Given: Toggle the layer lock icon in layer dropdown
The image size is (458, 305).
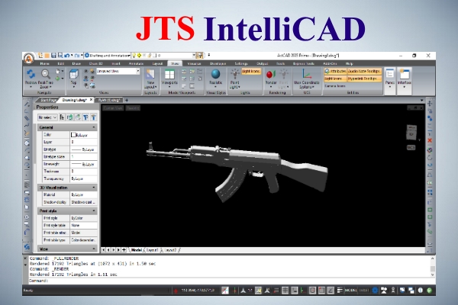Looking at the screenshot, I should coord(149,55).
